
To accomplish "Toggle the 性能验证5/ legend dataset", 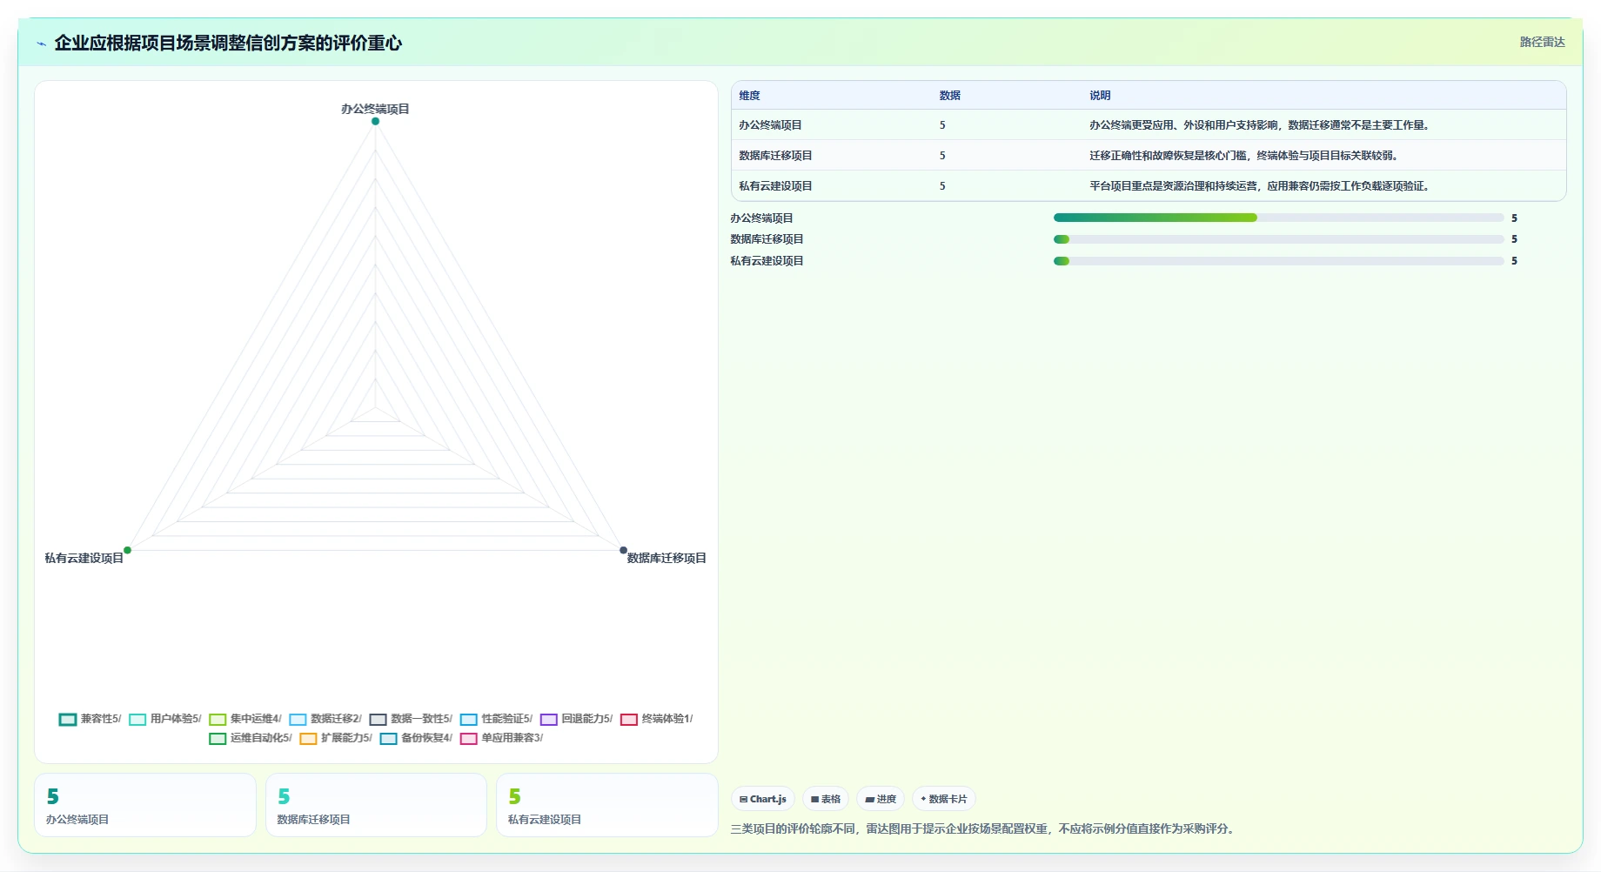I will pos(496,719).
